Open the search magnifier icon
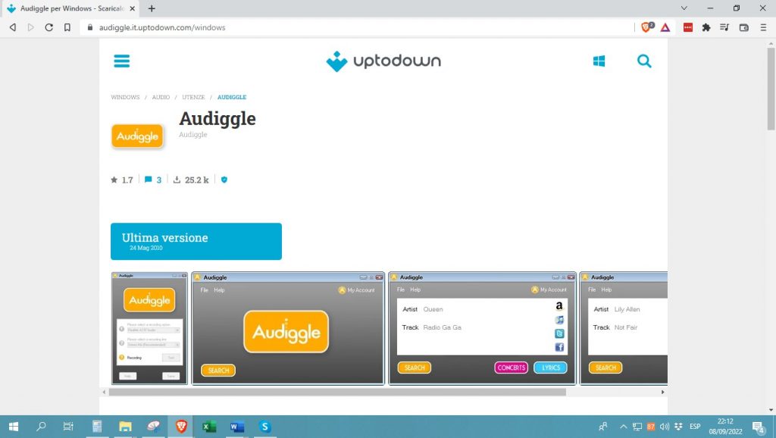776x438 pixels. pyautogui.click(x=644, y=61)
